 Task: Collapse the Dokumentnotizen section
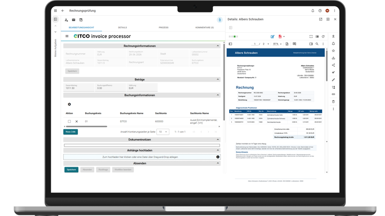(x=218, y=139)
